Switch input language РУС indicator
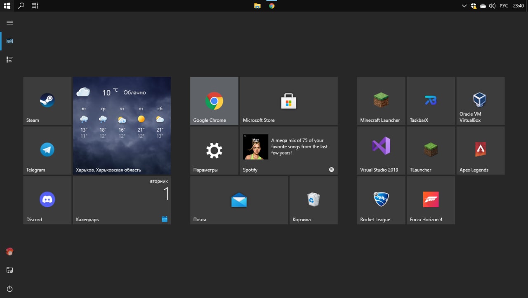This screenshot has width=528, height=298. point(504,6)
